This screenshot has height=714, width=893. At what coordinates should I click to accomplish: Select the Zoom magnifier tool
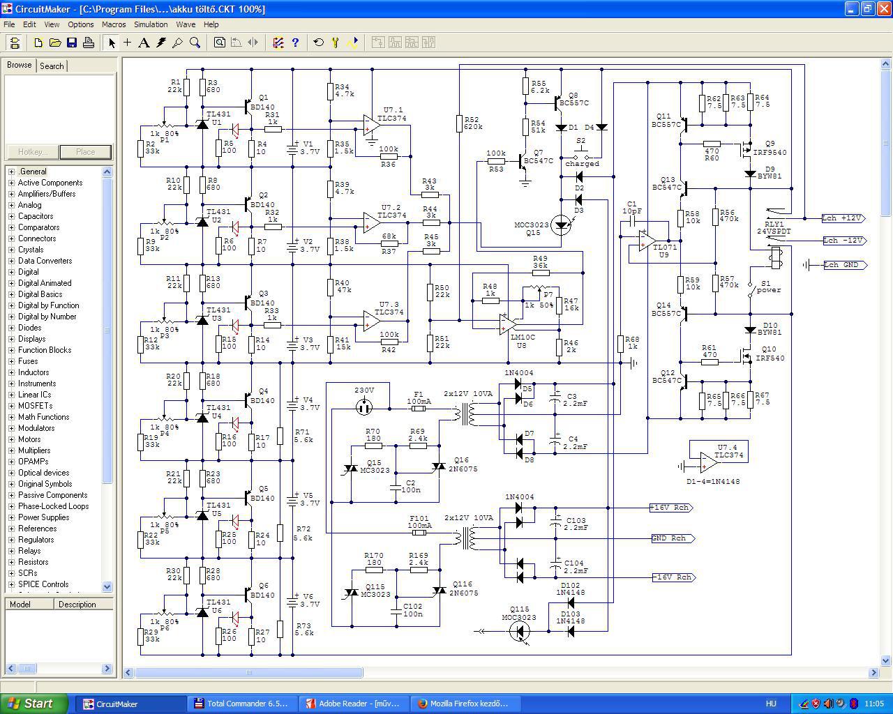(195, 43)
